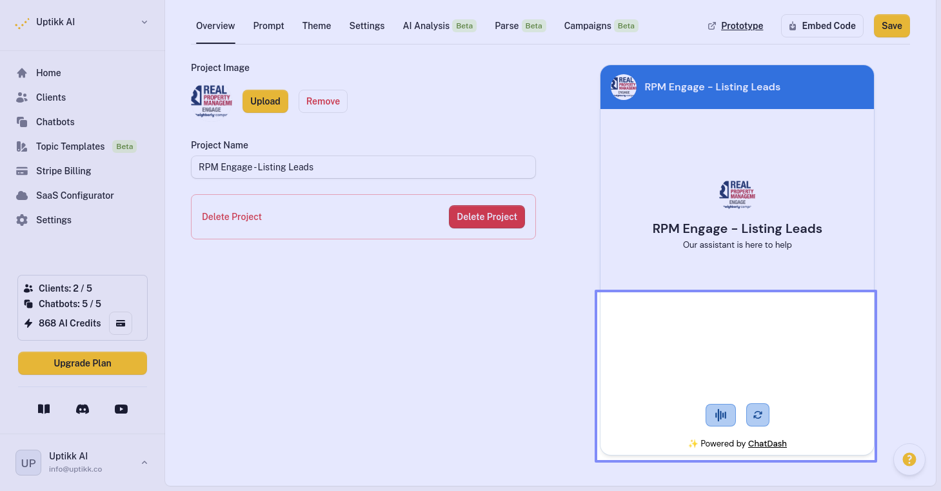The width and height of the screenshot is (941, 491).
Task: Click the red Delete Project button
Action: pyautogui.click(x=486, y=217)
